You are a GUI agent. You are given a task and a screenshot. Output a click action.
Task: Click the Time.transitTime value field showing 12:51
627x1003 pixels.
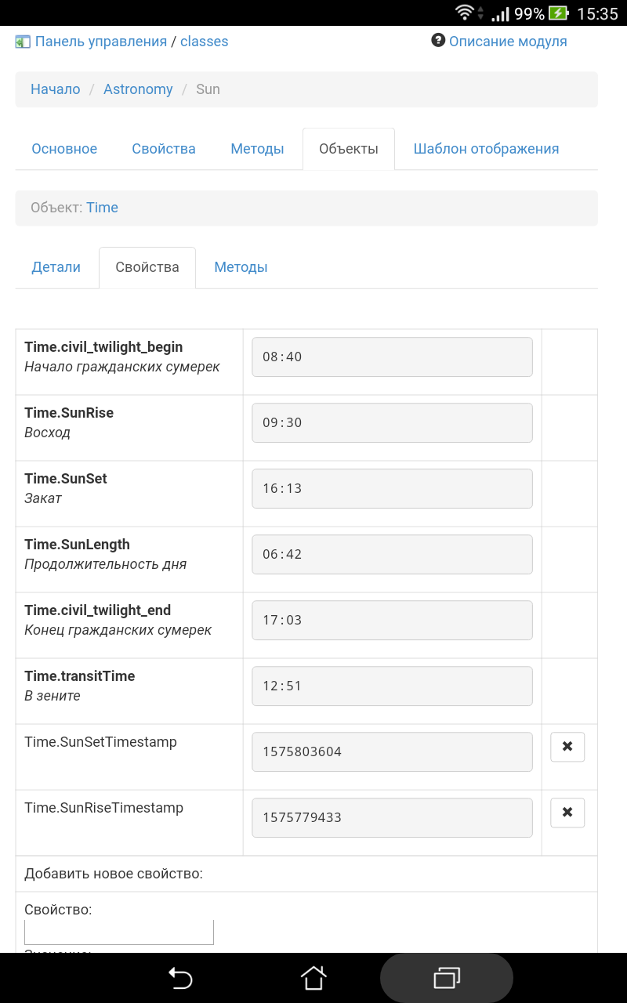(x=392, y=686)
